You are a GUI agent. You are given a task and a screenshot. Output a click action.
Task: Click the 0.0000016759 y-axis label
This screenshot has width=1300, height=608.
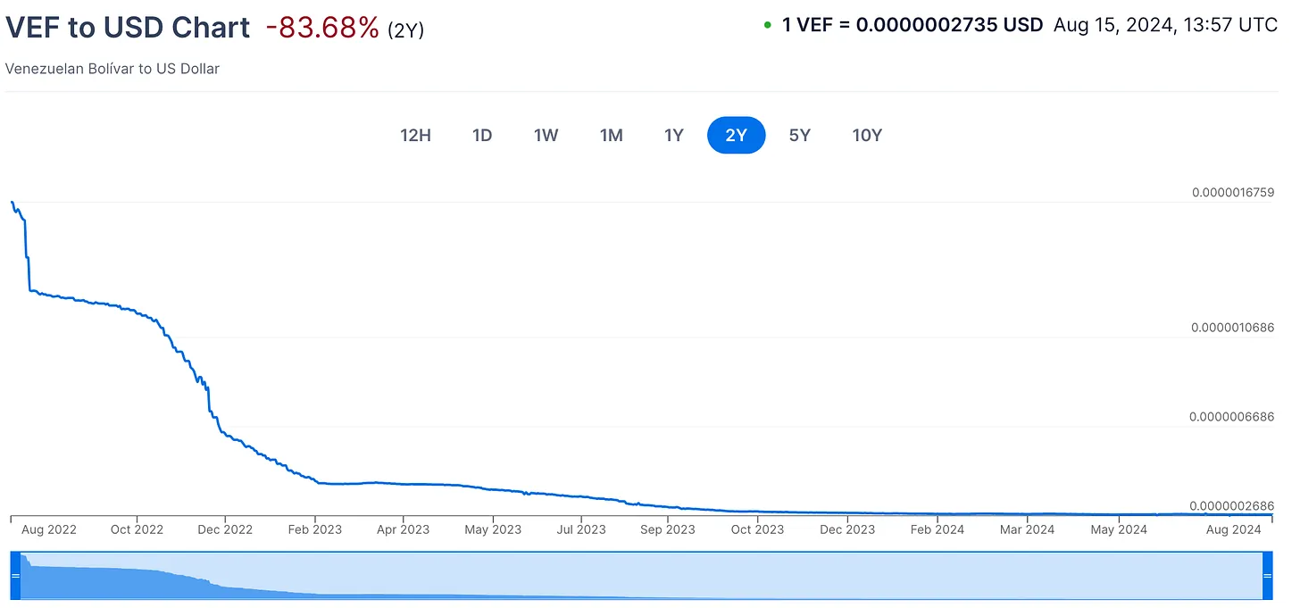point(1233,193)
